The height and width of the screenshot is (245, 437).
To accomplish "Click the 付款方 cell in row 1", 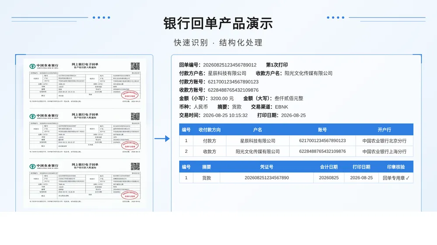I will (x=210, y=141).
